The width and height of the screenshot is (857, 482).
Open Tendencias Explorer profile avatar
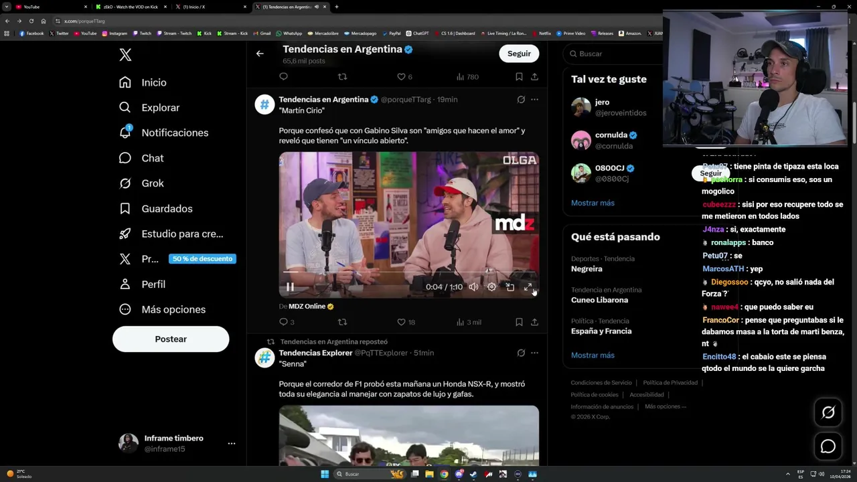(x=264, y=357)
